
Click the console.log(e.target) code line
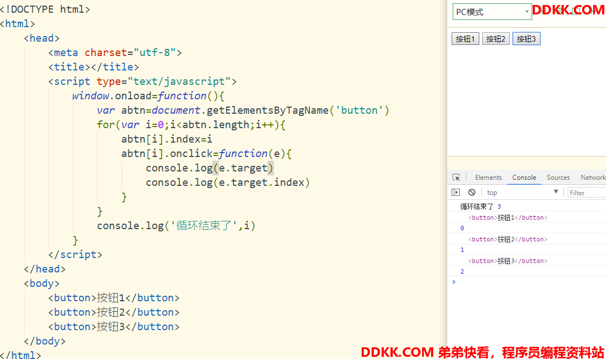click(209, 168)
